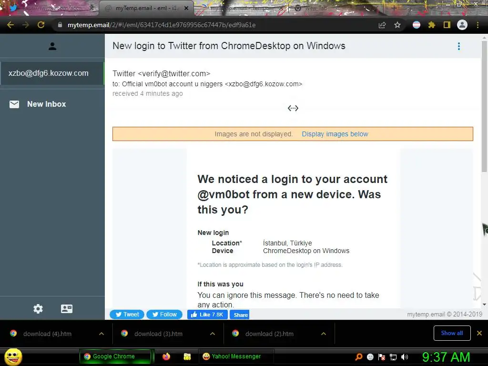Screen dimensions: 488x366
Task: Go back with the browser back arrow
Action: click(10, 25)
